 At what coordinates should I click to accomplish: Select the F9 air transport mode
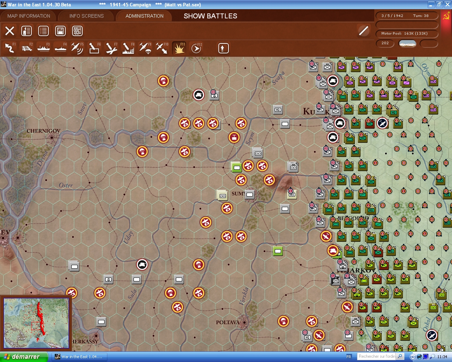coord(145,48)
